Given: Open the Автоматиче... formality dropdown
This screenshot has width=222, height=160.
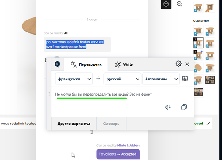Looking at the screenshot, I should click(161, 79).
